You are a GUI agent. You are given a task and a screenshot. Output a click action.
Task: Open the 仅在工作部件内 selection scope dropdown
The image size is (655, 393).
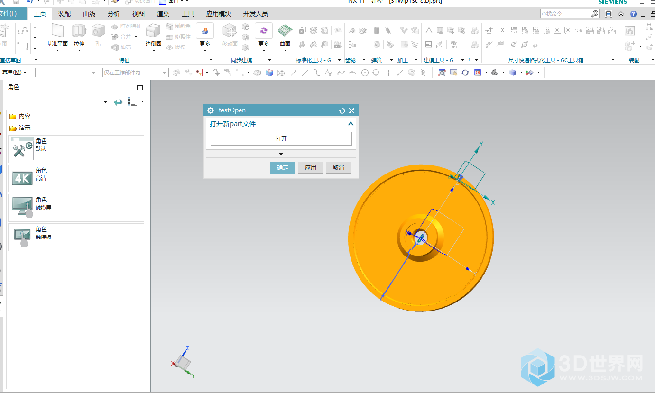[165, 73]
